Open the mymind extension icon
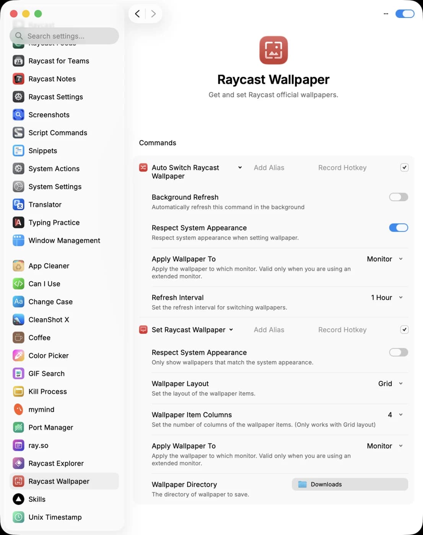This screenshot has width=423, height=535. click(x=18, y=409)
